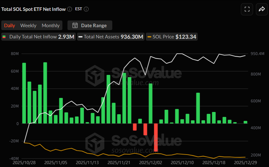Click info icon beside chart title
The image size is (269, 167).
tap(70, 9)
